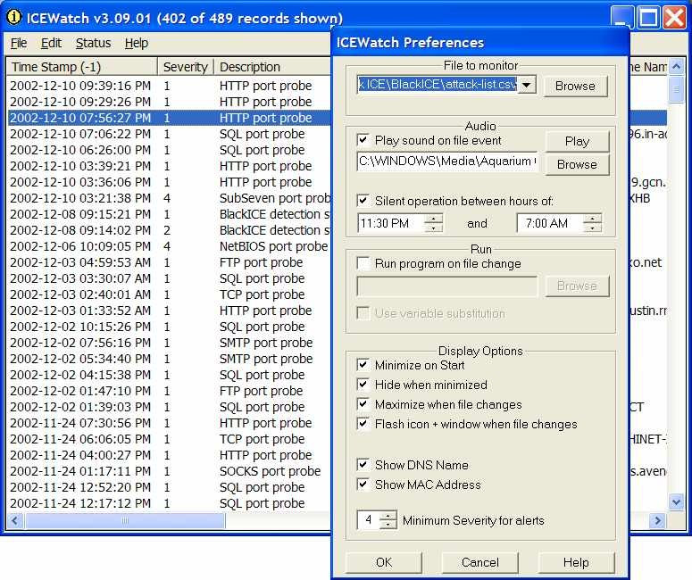Confirm preferences with OK
This screenshot has width=692, height=580.
click(384, 562)
